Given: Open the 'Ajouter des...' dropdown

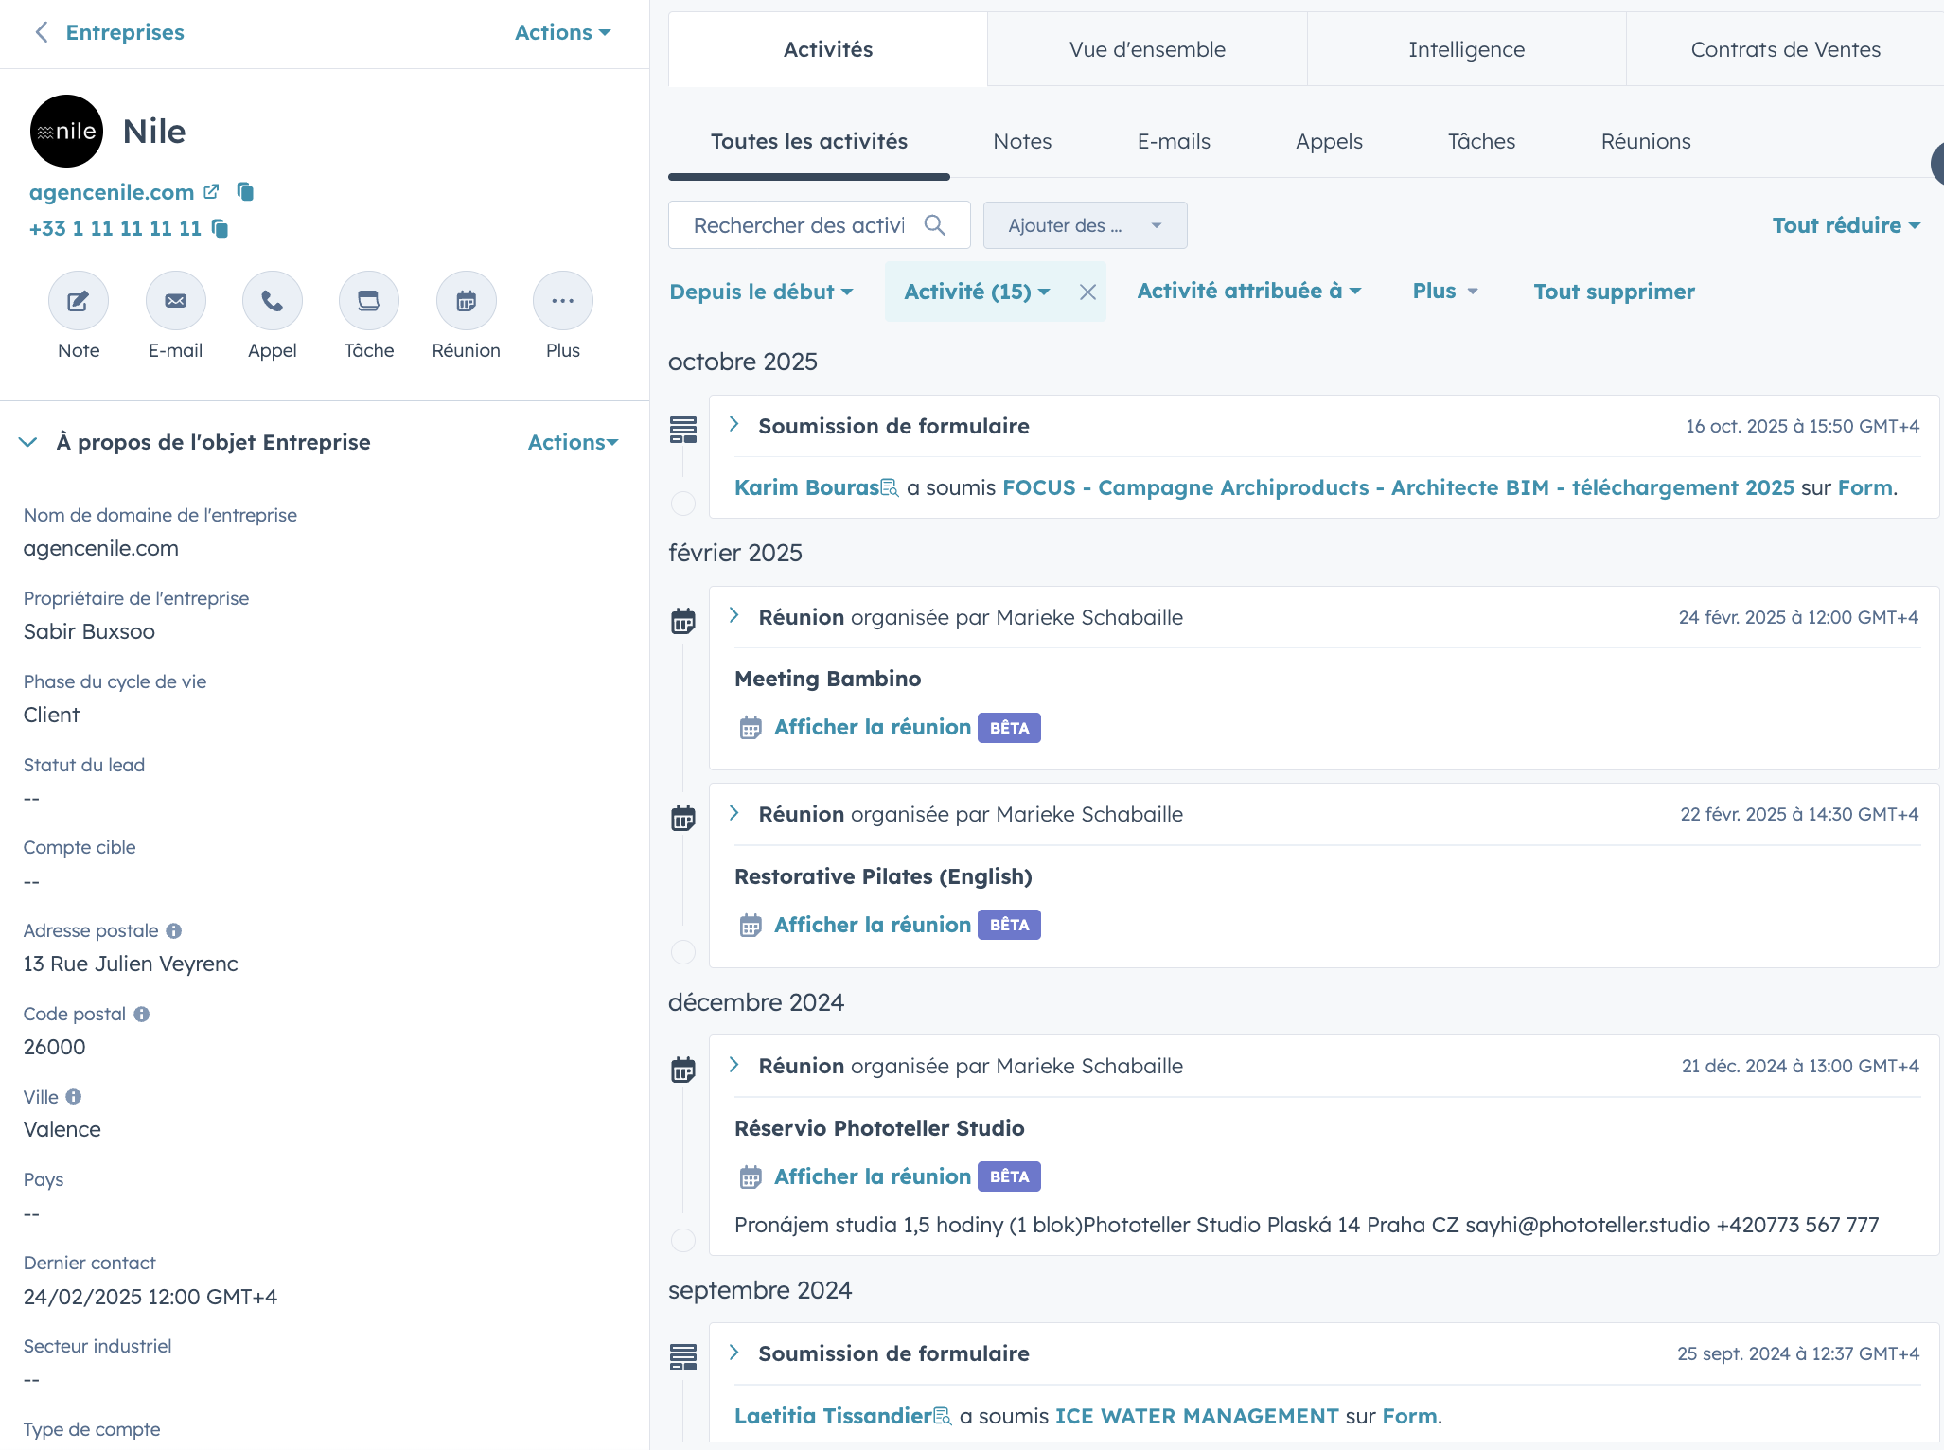Looking at the screenshot, I should coord(1085,225).
